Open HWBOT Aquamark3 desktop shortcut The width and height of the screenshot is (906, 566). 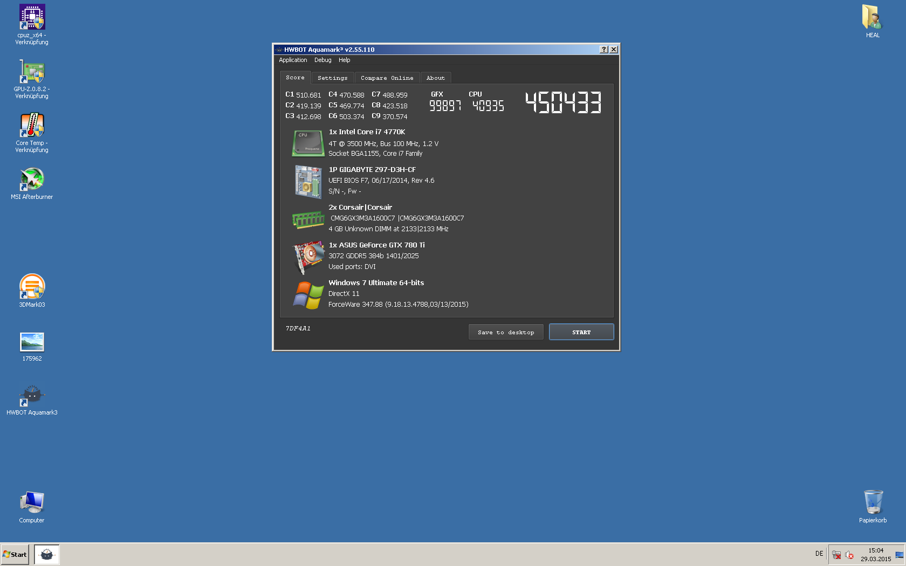[x=32, y=400]
